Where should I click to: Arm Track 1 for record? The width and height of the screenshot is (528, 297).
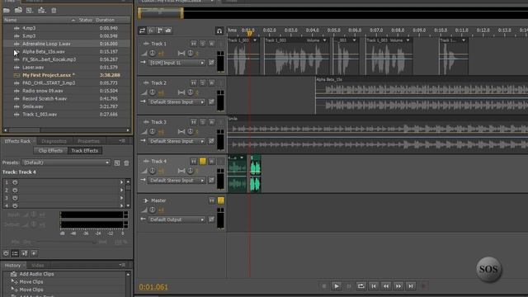click(211, 44)
